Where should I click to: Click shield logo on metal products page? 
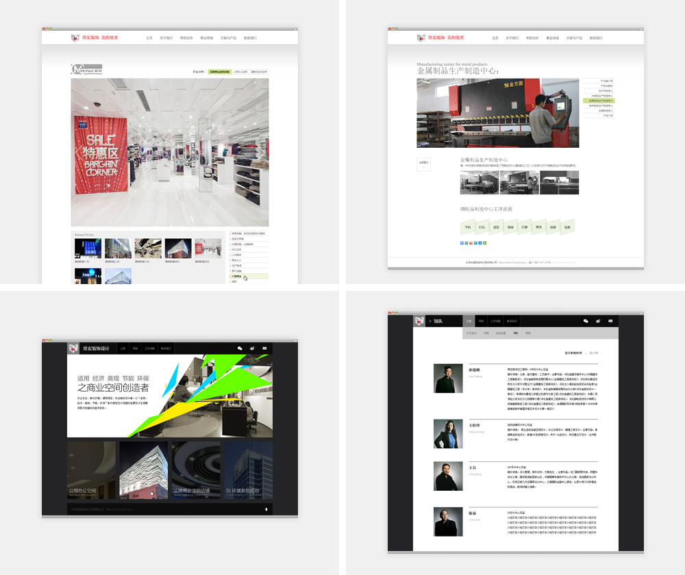coord(421,38)
